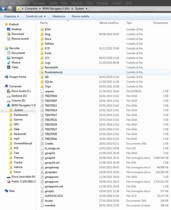171x210 pixels.
Task: Select .System folder in sidebar tree
Action: click(18, 110)
